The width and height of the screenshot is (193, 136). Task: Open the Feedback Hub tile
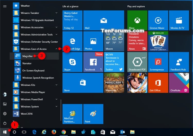pyautogui.click(x=179, y=62)
